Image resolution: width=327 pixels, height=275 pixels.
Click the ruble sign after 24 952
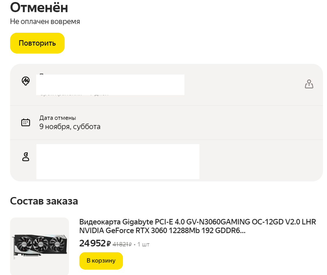(109, 244)
